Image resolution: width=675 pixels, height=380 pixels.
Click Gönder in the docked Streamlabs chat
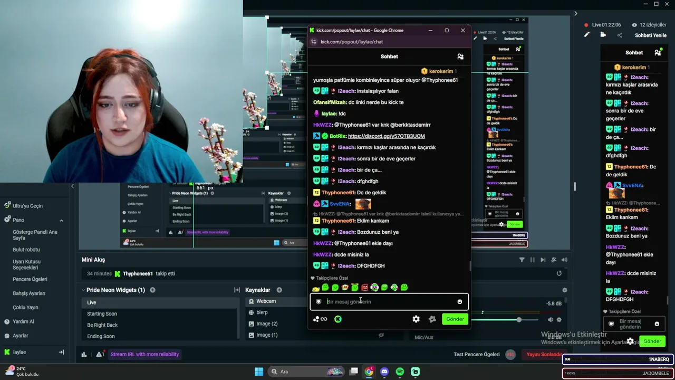[652, 341]
